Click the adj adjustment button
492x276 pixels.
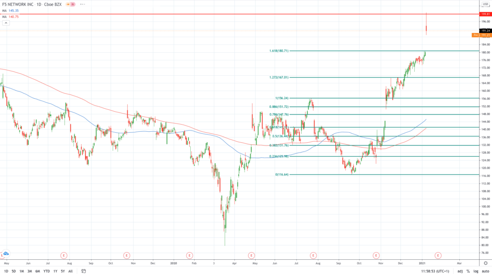tap(460, 271)
